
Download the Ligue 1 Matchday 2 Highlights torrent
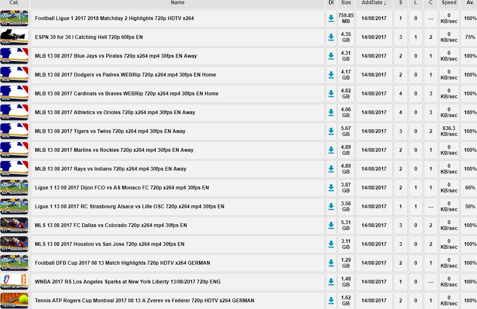click(331, 18)
